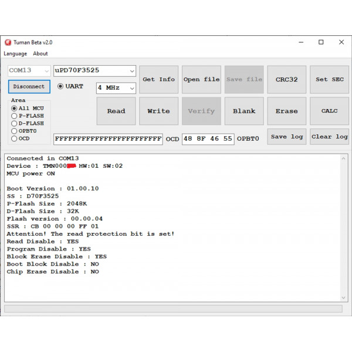Click the Disconnect button

pyautogui.click(x=29, y=86)
